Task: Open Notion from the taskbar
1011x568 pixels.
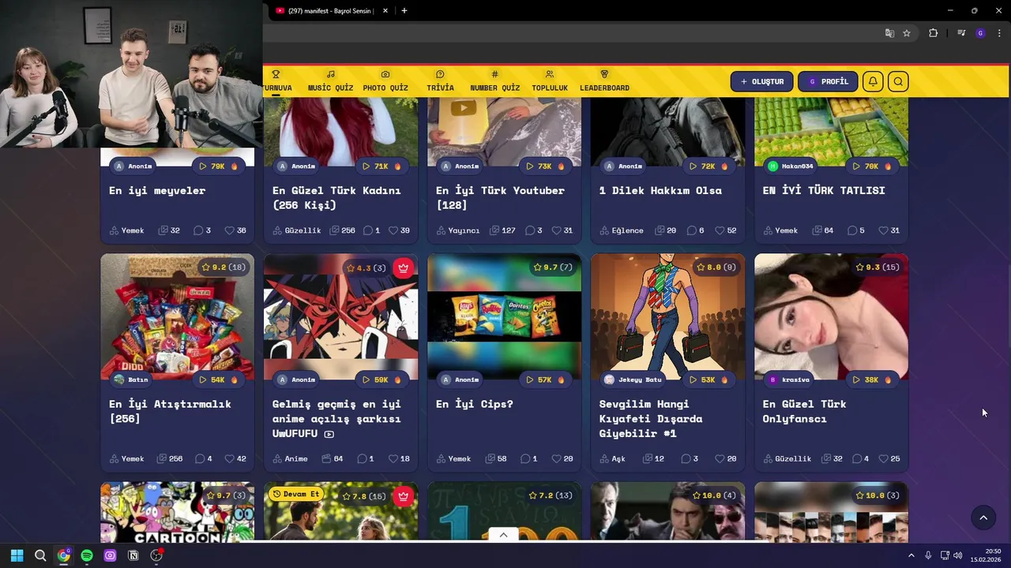Action: coord(133,555)
